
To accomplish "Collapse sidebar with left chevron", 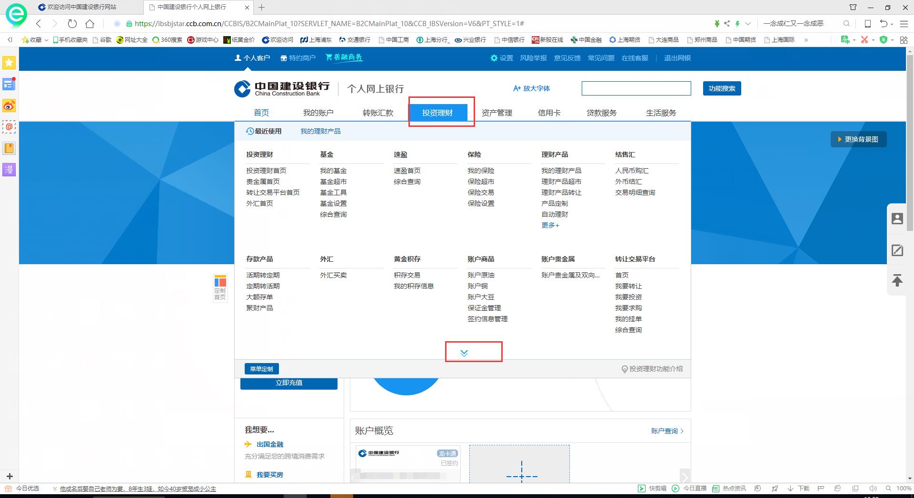I will (10, 40).
